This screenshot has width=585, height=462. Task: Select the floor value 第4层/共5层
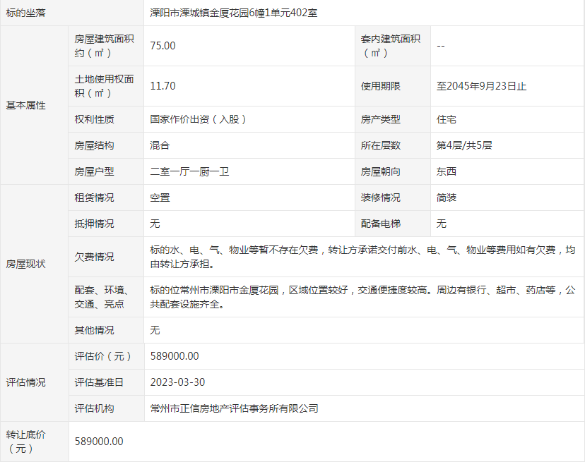[x=464, y=145]
